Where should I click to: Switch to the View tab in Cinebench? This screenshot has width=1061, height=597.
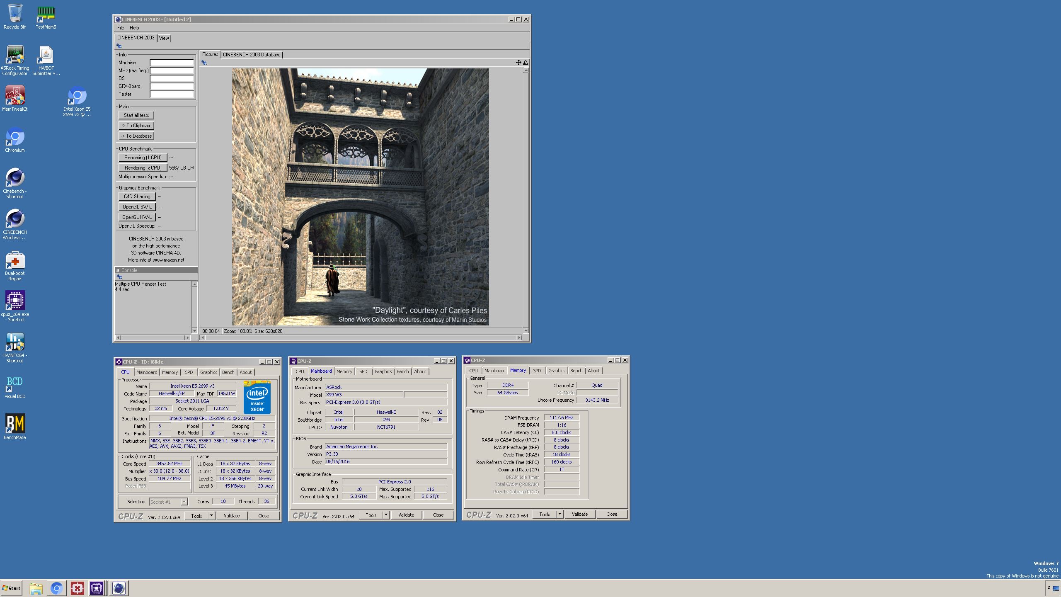click(164, 38)
